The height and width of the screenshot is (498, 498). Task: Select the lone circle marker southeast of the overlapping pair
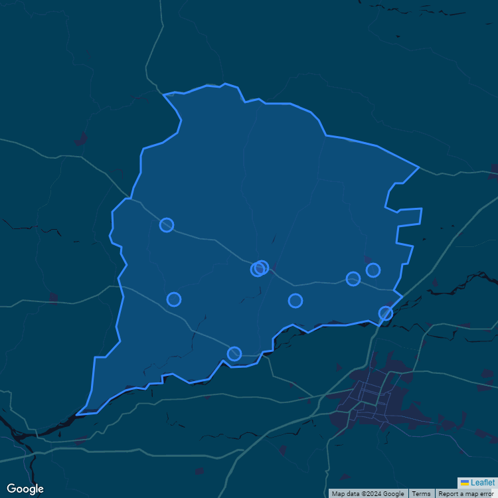coord(295,300)
